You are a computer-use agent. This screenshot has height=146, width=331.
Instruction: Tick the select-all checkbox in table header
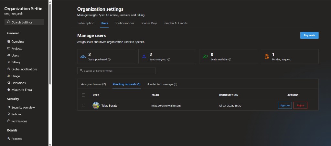click(x=83, y=95)
